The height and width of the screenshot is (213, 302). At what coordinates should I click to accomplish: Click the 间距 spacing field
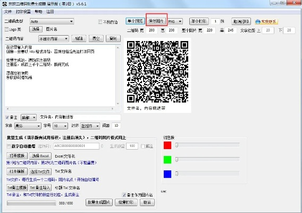[116, 126]
